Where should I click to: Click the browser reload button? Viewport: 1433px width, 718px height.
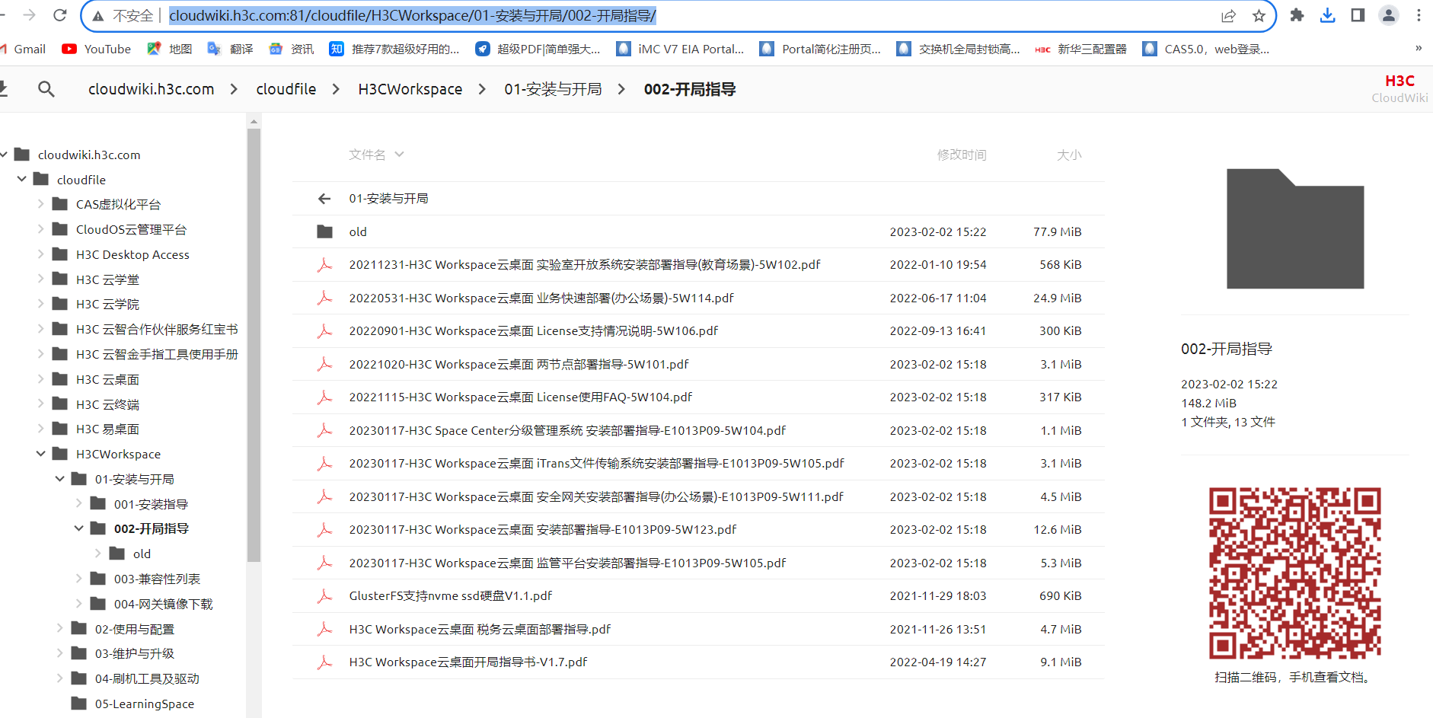coord(60,15)
